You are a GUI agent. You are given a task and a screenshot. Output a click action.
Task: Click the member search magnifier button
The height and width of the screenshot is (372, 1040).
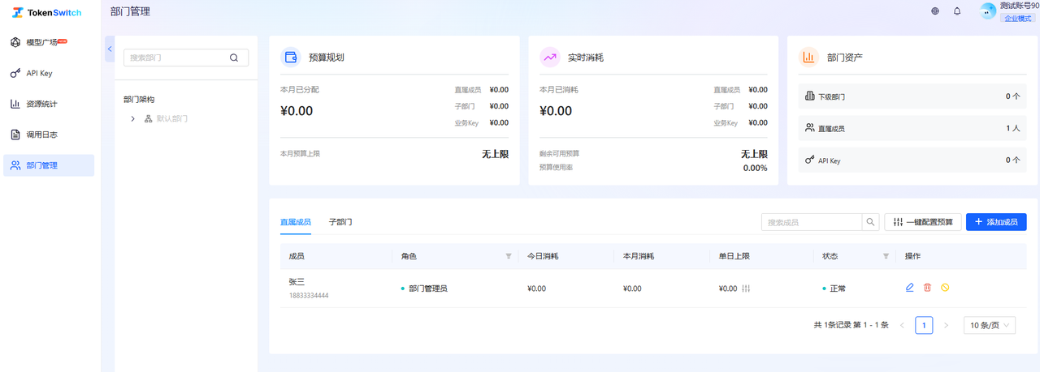[870, 222]
